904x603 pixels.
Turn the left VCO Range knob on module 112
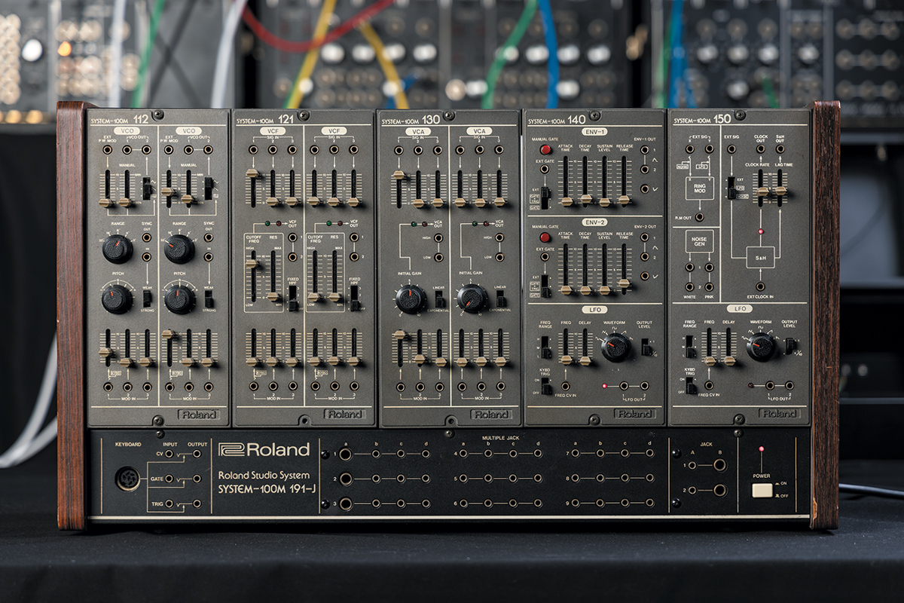(118, 249)
